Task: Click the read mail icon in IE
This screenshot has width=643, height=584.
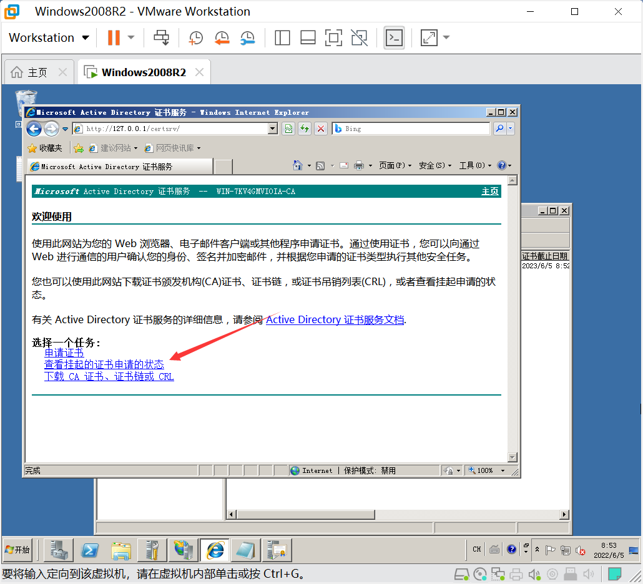Action: (x=344, y=165)
